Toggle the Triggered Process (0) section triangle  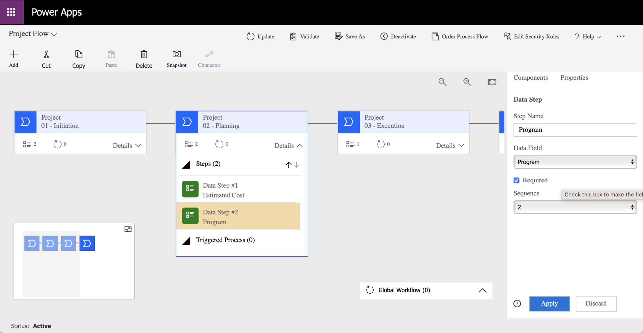pos(186,241)
